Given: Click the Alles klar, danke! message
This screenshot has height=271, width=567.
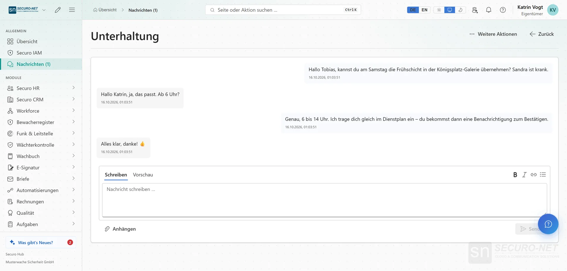Looking at the screenshot, I should 123,147.
